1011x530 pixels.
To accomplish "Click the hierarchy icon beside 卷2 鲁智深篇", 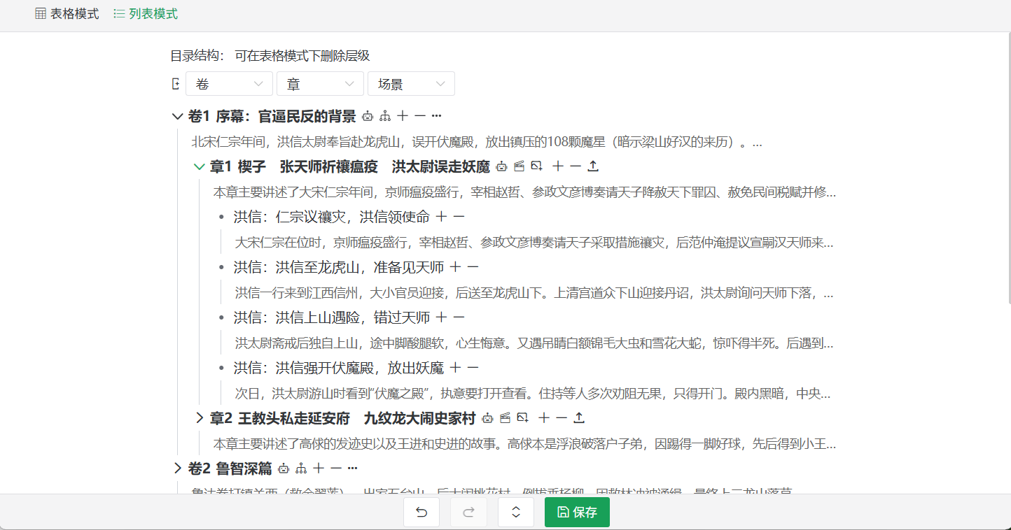I will 300,469.
